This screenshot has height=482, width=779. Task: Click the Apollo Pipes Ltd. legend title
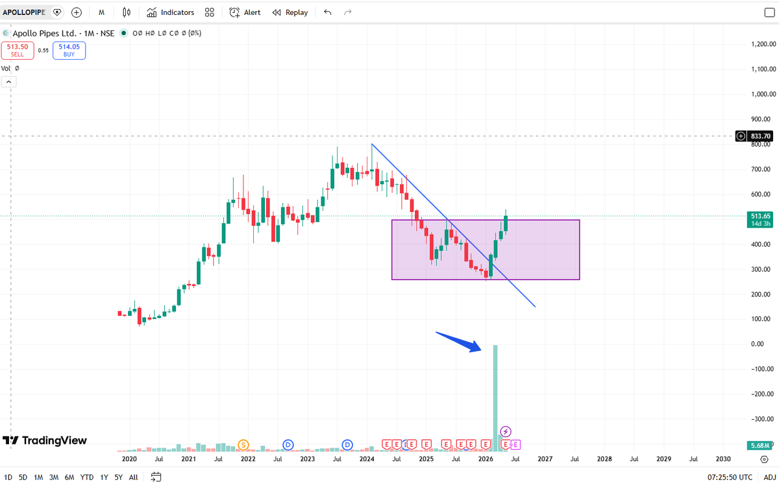click(44, 32)
